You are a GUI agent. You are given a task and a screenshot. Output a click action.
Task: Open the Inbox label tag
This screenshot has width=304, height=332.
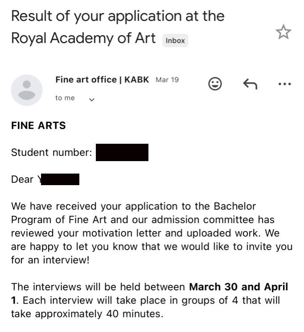(x=175, y=40)
